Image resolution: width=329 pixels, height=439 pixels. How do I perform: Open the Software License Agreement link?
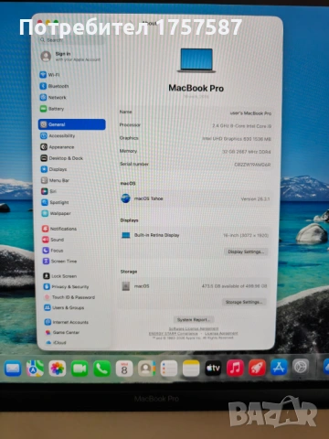click(x=194, y=328)
